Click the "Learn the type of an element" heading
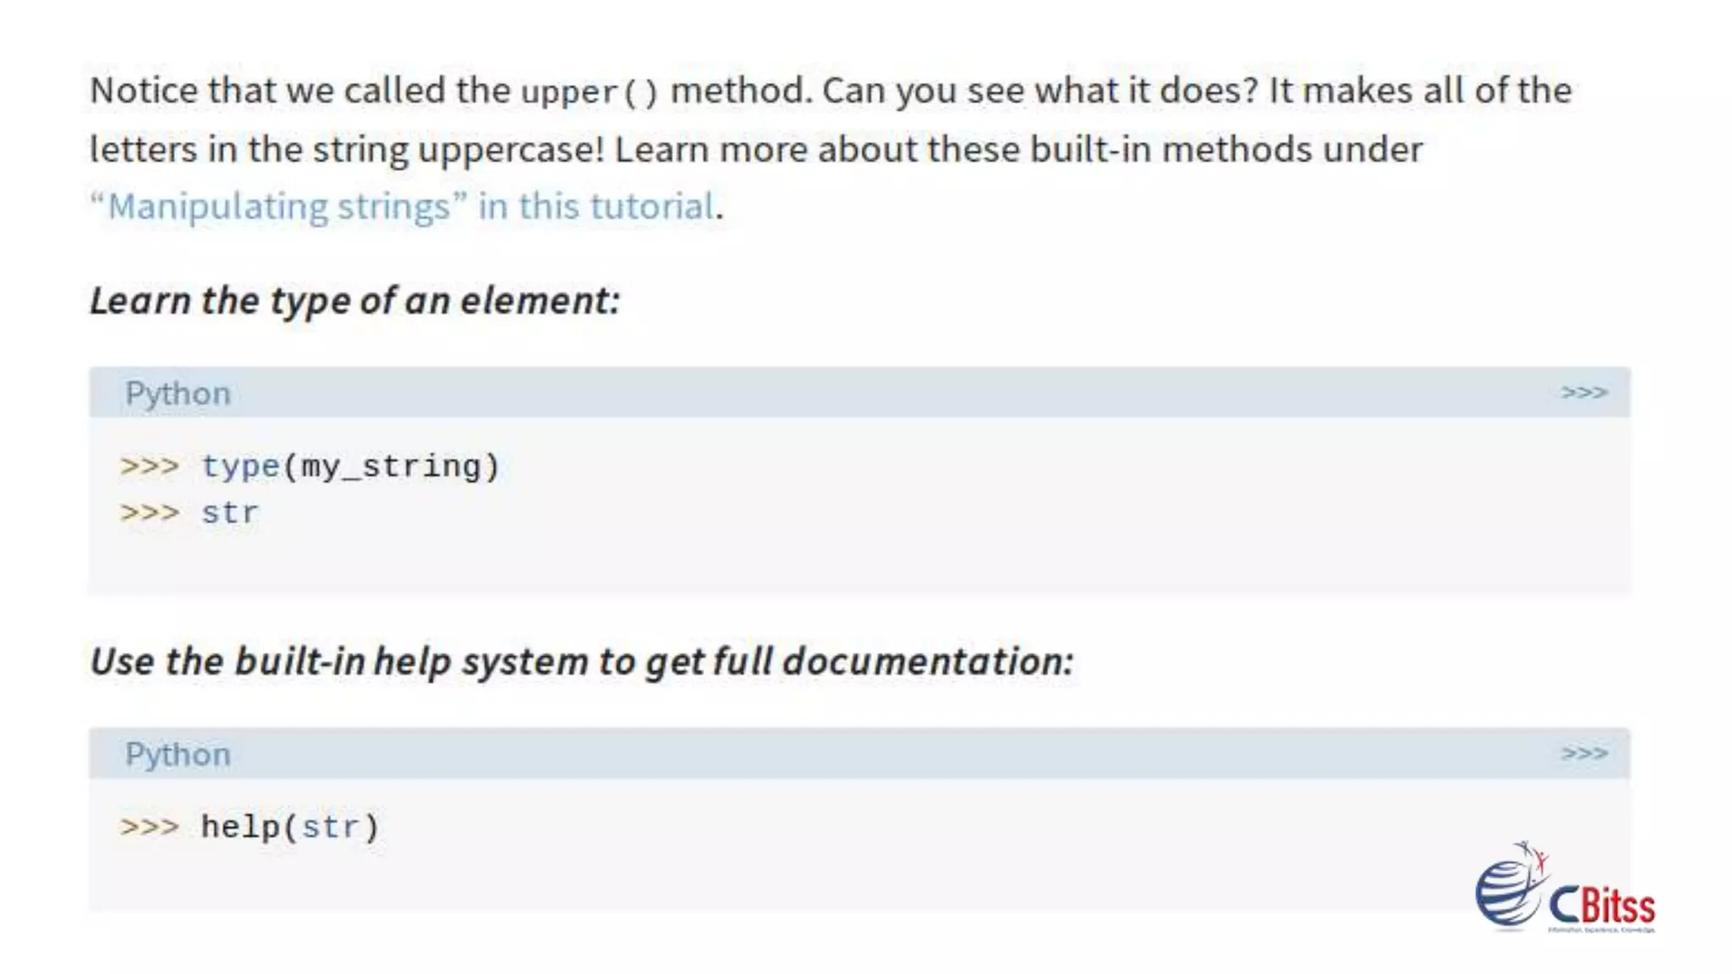 coord(355,301)
